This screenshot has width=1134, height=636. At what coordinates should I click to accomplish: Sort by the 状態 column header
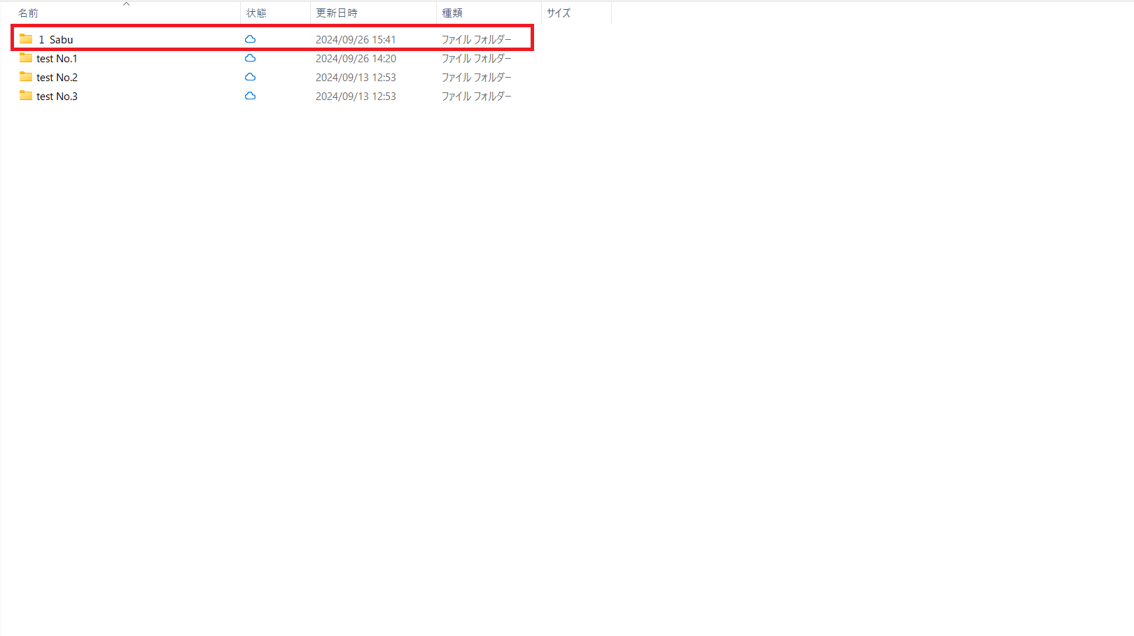[x=256, y=13]
